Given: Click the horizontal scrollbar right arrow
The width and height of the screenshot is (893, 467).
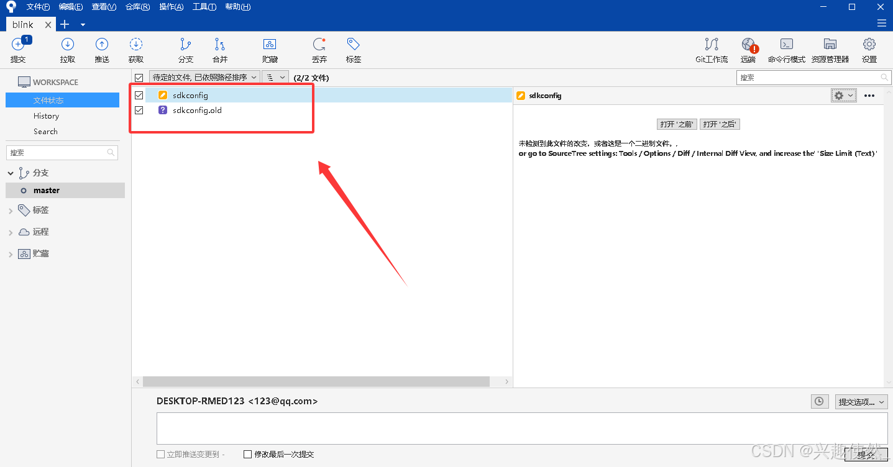Looking at the screenshot, I should pos(507,381).
